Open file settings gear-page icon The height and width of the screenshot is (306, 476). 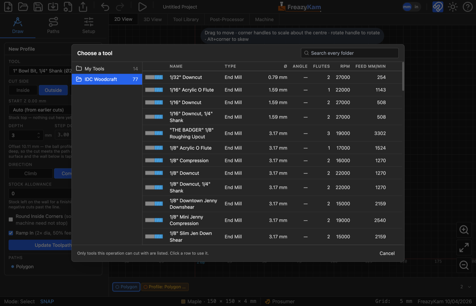[x=68, y=7]
